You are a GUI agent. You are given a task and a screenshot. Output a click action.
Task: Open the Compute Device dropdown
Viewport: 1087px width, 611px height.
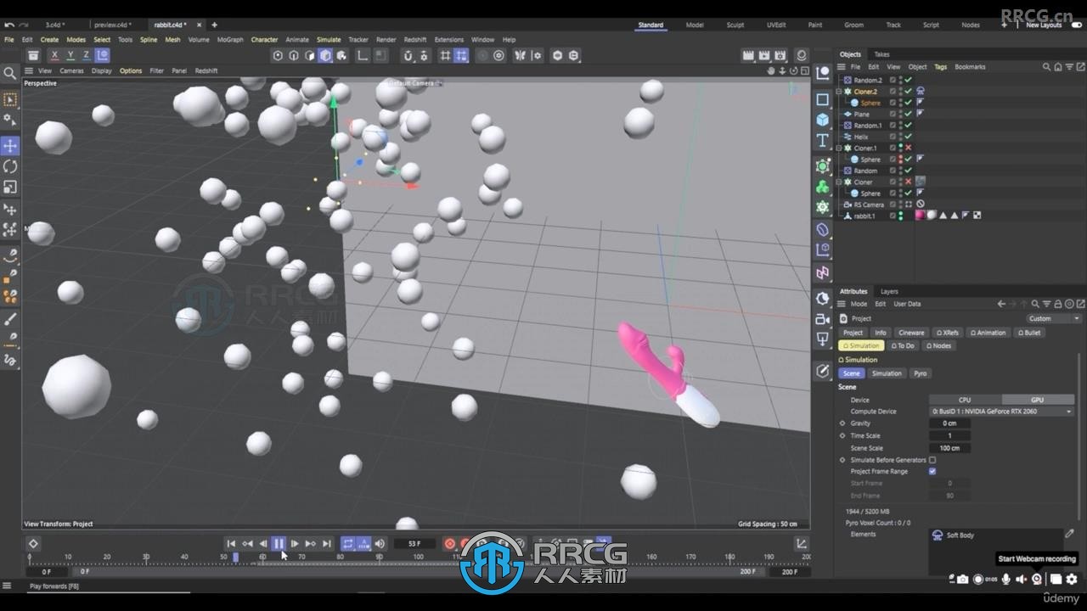1002,412
